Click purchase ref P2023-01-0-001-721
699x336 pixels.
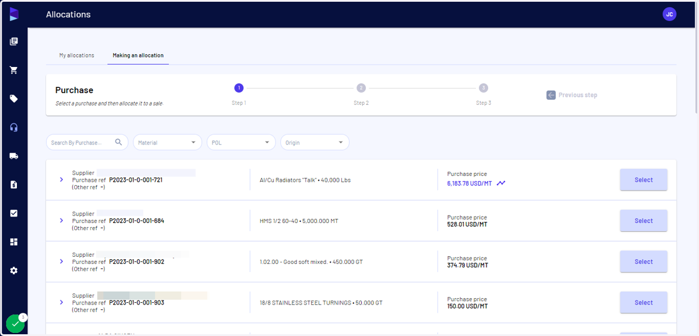click(136, 180)
